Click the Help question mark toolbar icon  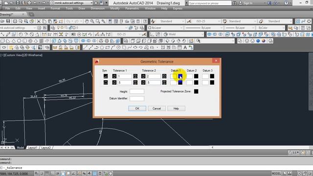point(145,21)
